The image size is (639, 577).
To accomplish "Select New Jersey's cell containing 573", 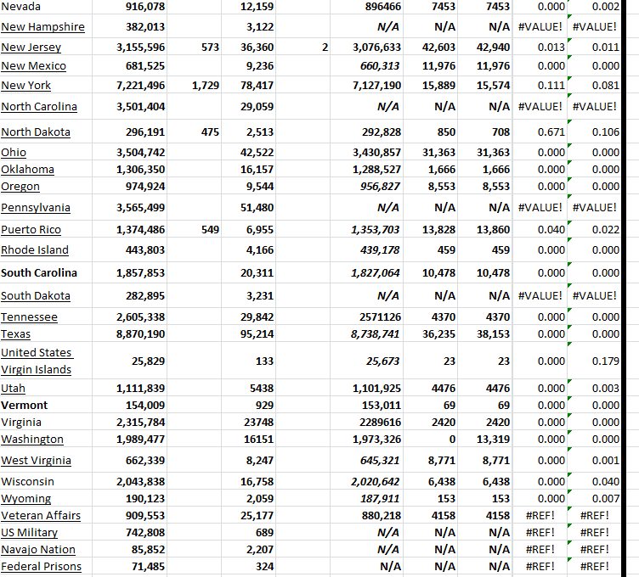I will click(195, 48).
